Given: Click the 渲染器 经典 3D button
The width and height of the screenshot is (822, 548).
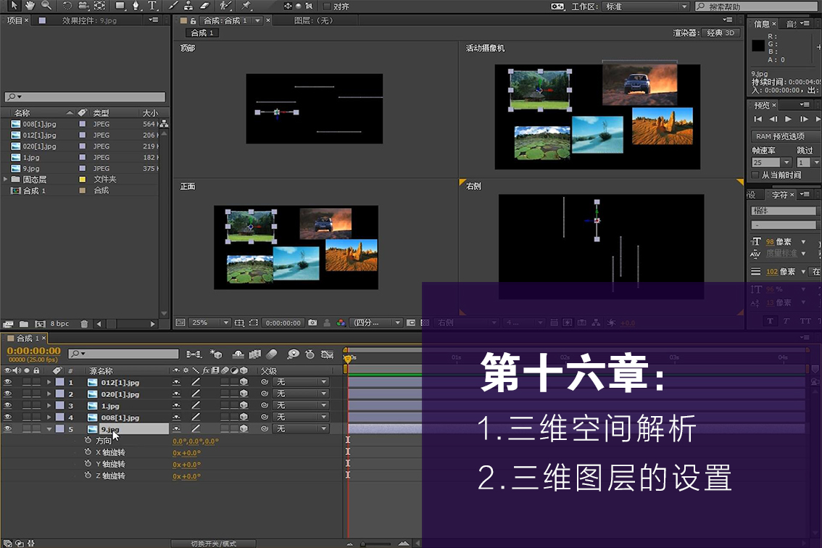Looking at the screenshot, I should (x=722, y=33).
